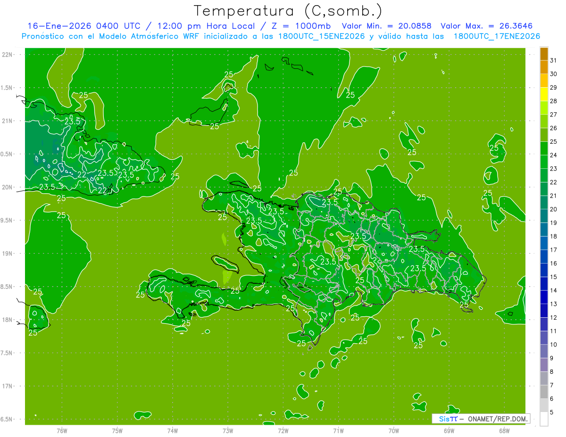Select the '73W' longitude label
The height and width of the screenshot is (437, 566).
(228, 430)
